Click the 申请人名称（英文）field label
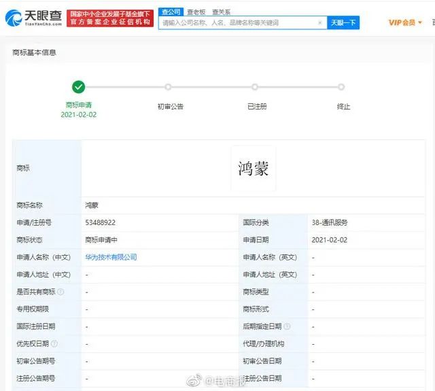 tap(270, 257)
